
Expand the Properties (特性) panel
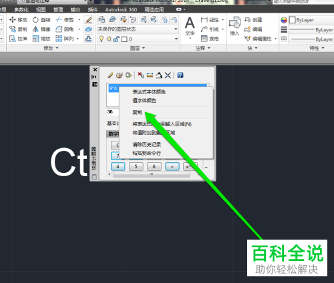(x=317, y=48)
